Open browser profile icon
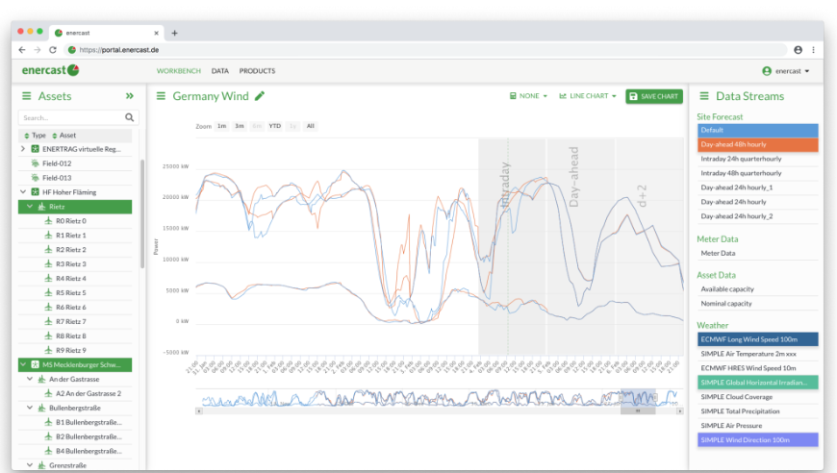The image size is (837, 473). (798, 50)
